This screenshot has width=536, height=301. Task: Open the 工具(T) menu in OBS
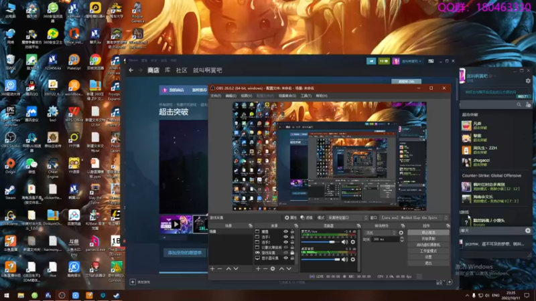[306, 96]
